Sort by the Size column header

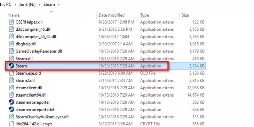(x=185, y=15)
